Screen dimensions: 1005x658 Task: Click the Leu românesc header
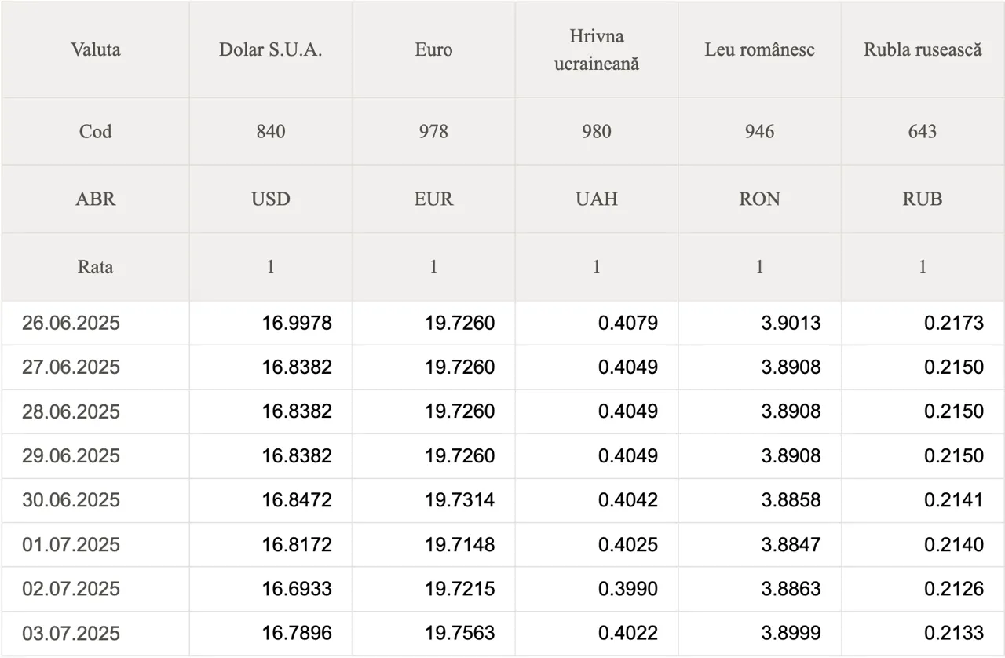point(760,49)
